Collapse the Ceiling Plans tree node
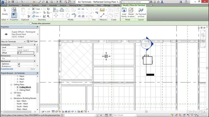This screenshot has width=209, height=117. 11,84
